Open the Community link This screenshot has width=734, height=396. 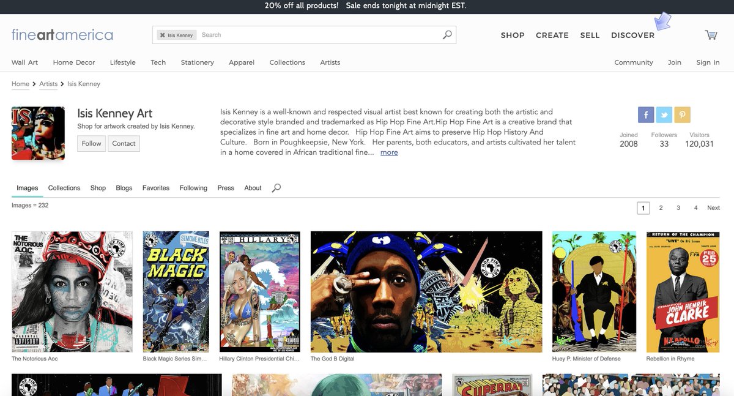(x=634, y=62)
